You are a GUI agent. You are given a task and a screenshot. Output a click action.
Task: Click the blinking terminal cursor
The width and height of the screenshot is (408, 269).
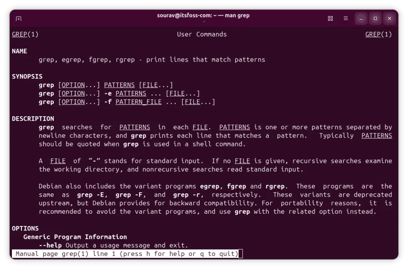tap(241, 253)
